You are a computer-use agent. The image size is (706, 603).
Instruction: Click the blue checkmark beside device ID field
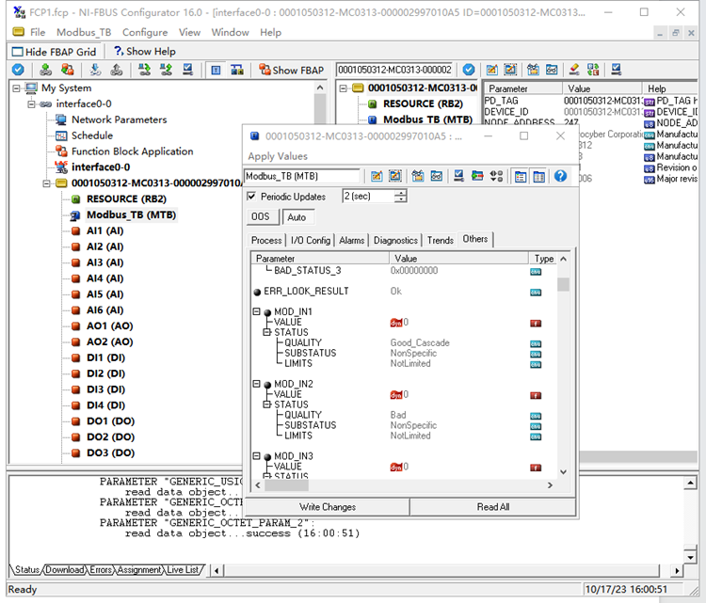tap(469, 70)
